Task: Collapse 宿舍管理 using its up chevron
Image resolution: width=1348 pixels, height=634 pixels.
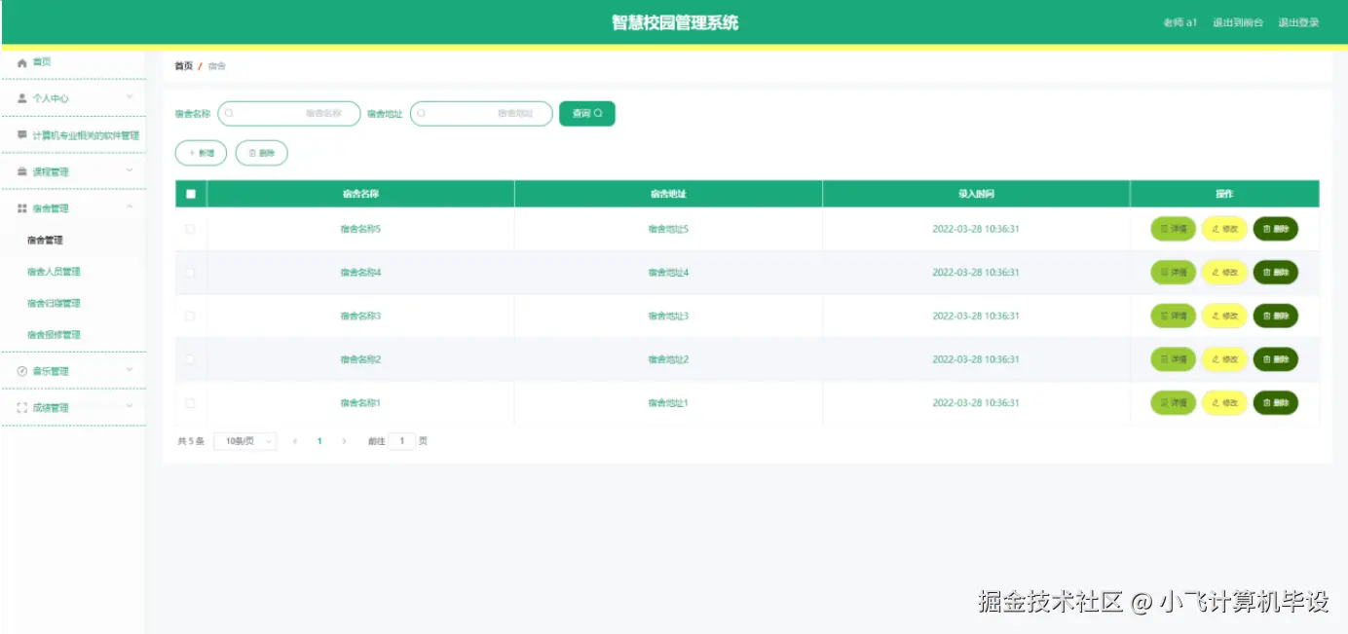Action: [x=130, y=207]
